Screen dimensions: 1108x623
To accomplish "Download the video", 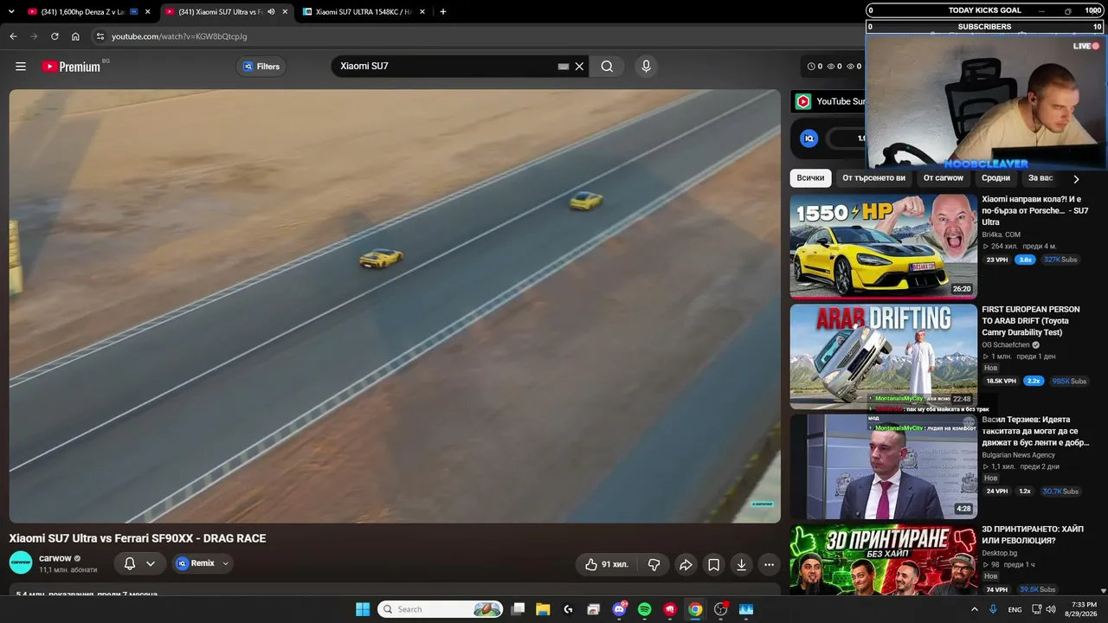I will [x=741, y=564].
